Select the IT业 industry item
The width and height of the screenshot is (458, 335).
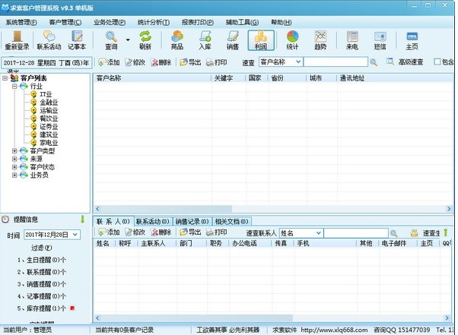(x=46, y=94)
